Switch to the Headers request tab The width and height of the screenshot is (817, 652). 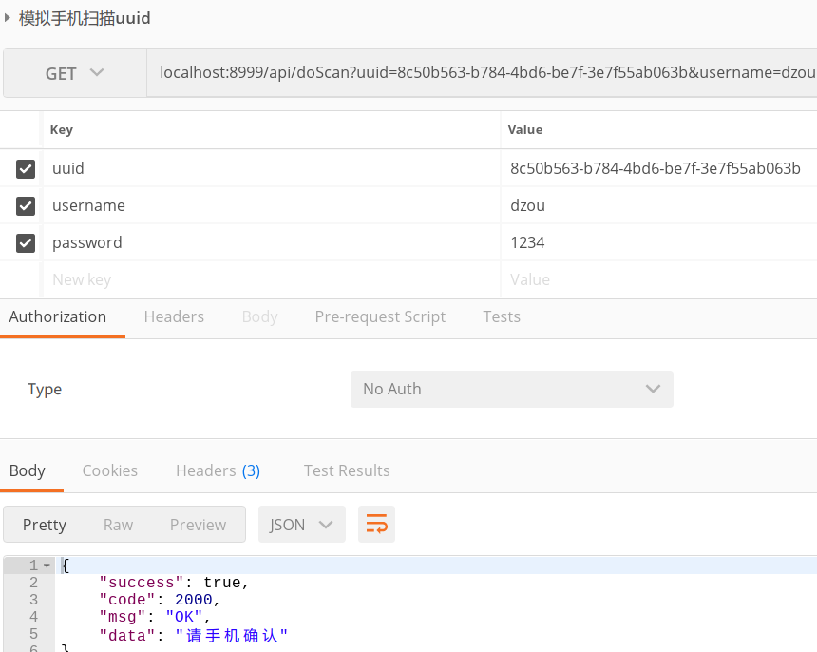point(174,316)
